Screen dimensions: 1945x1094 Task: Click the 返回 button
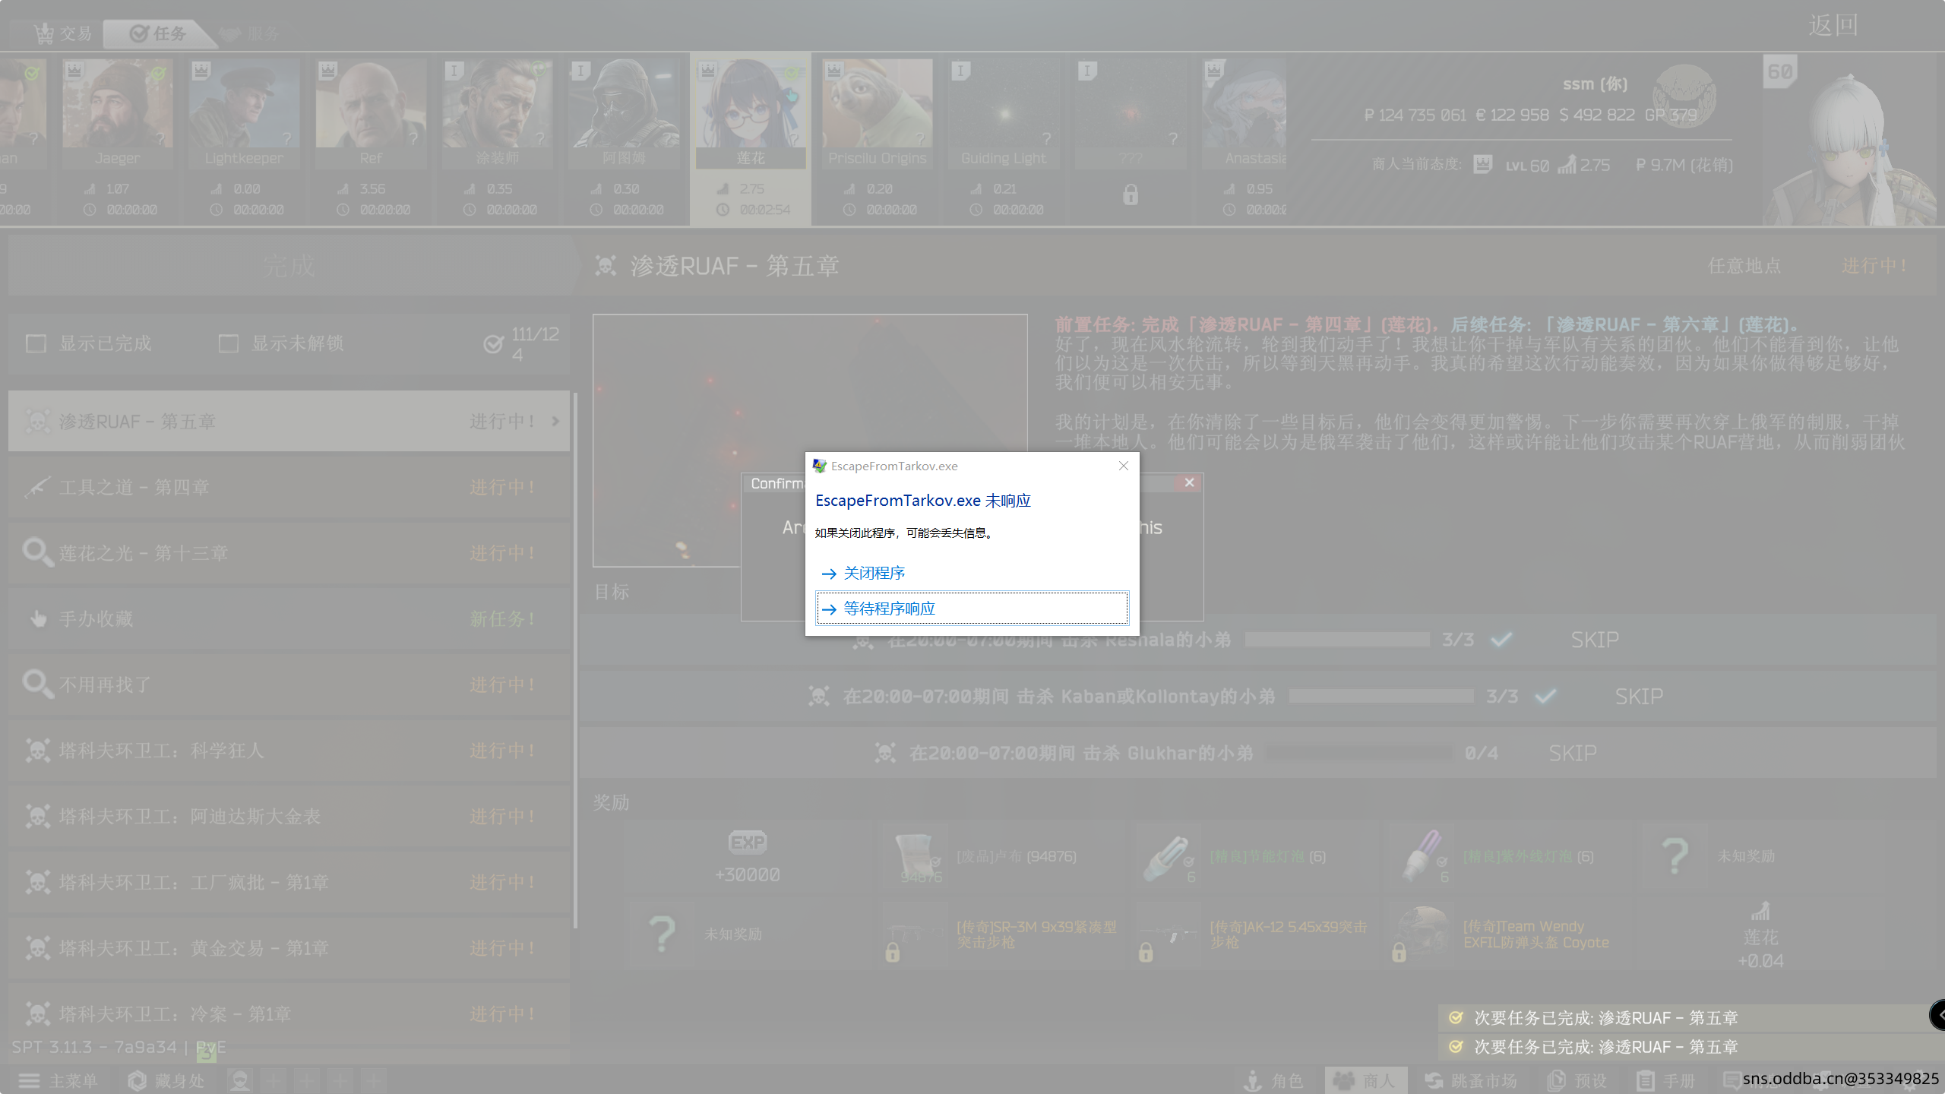[1833, 26]
